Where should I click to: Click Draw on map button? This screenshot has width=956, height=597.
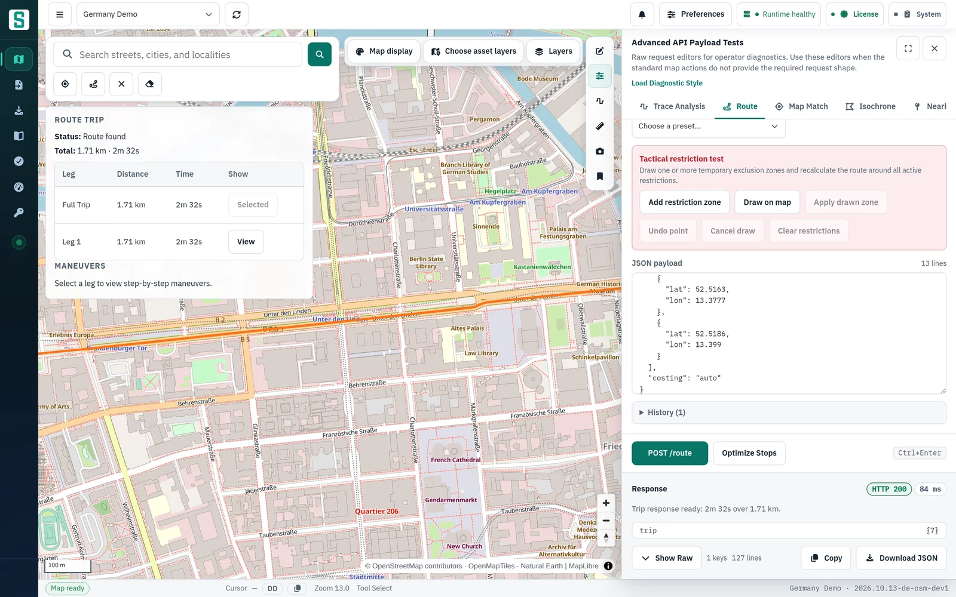coord(767,202)
